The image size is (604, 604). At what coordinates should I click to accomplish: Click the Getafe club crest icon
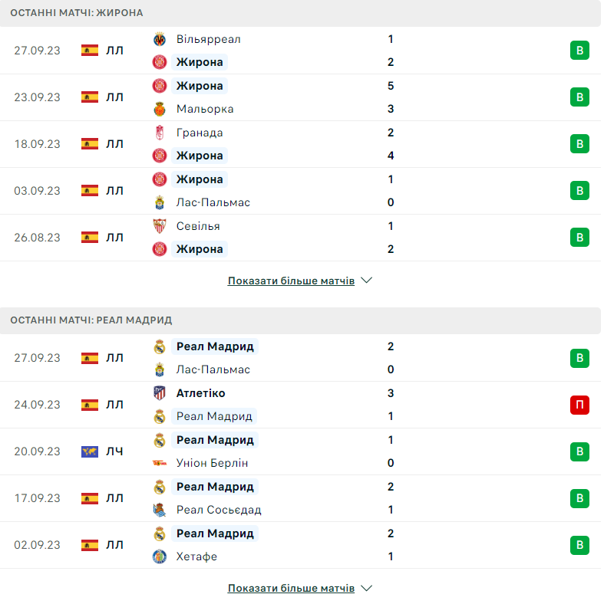[160, 556]
